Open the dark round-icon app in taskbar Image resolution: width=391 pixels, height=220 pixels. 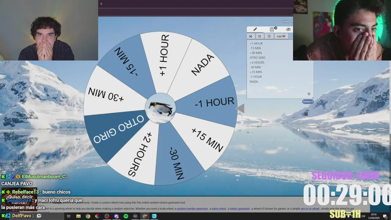135,216
